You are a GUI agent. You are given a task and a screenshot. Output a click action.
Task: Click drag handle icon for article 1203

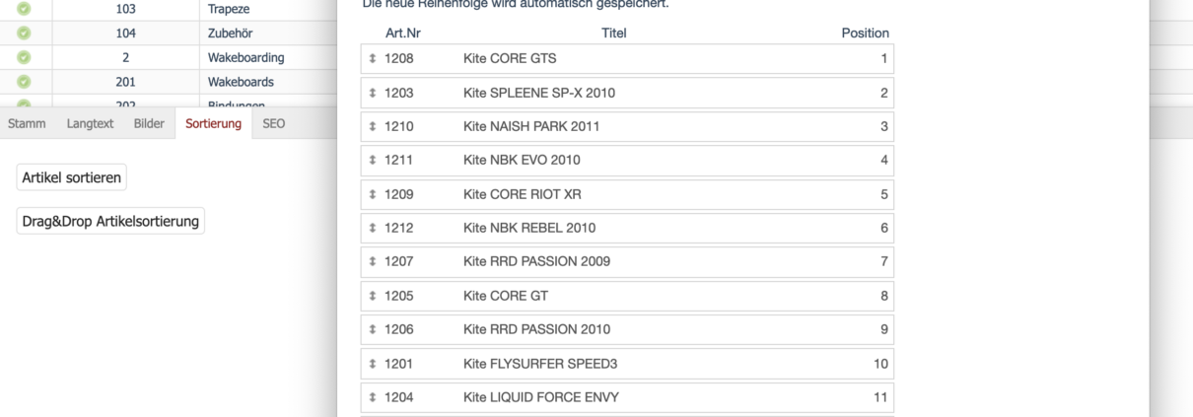click(x=373, y=94)
